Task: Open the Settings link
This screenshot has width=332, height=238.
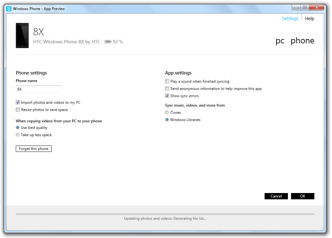Action: tap(290, 19)
